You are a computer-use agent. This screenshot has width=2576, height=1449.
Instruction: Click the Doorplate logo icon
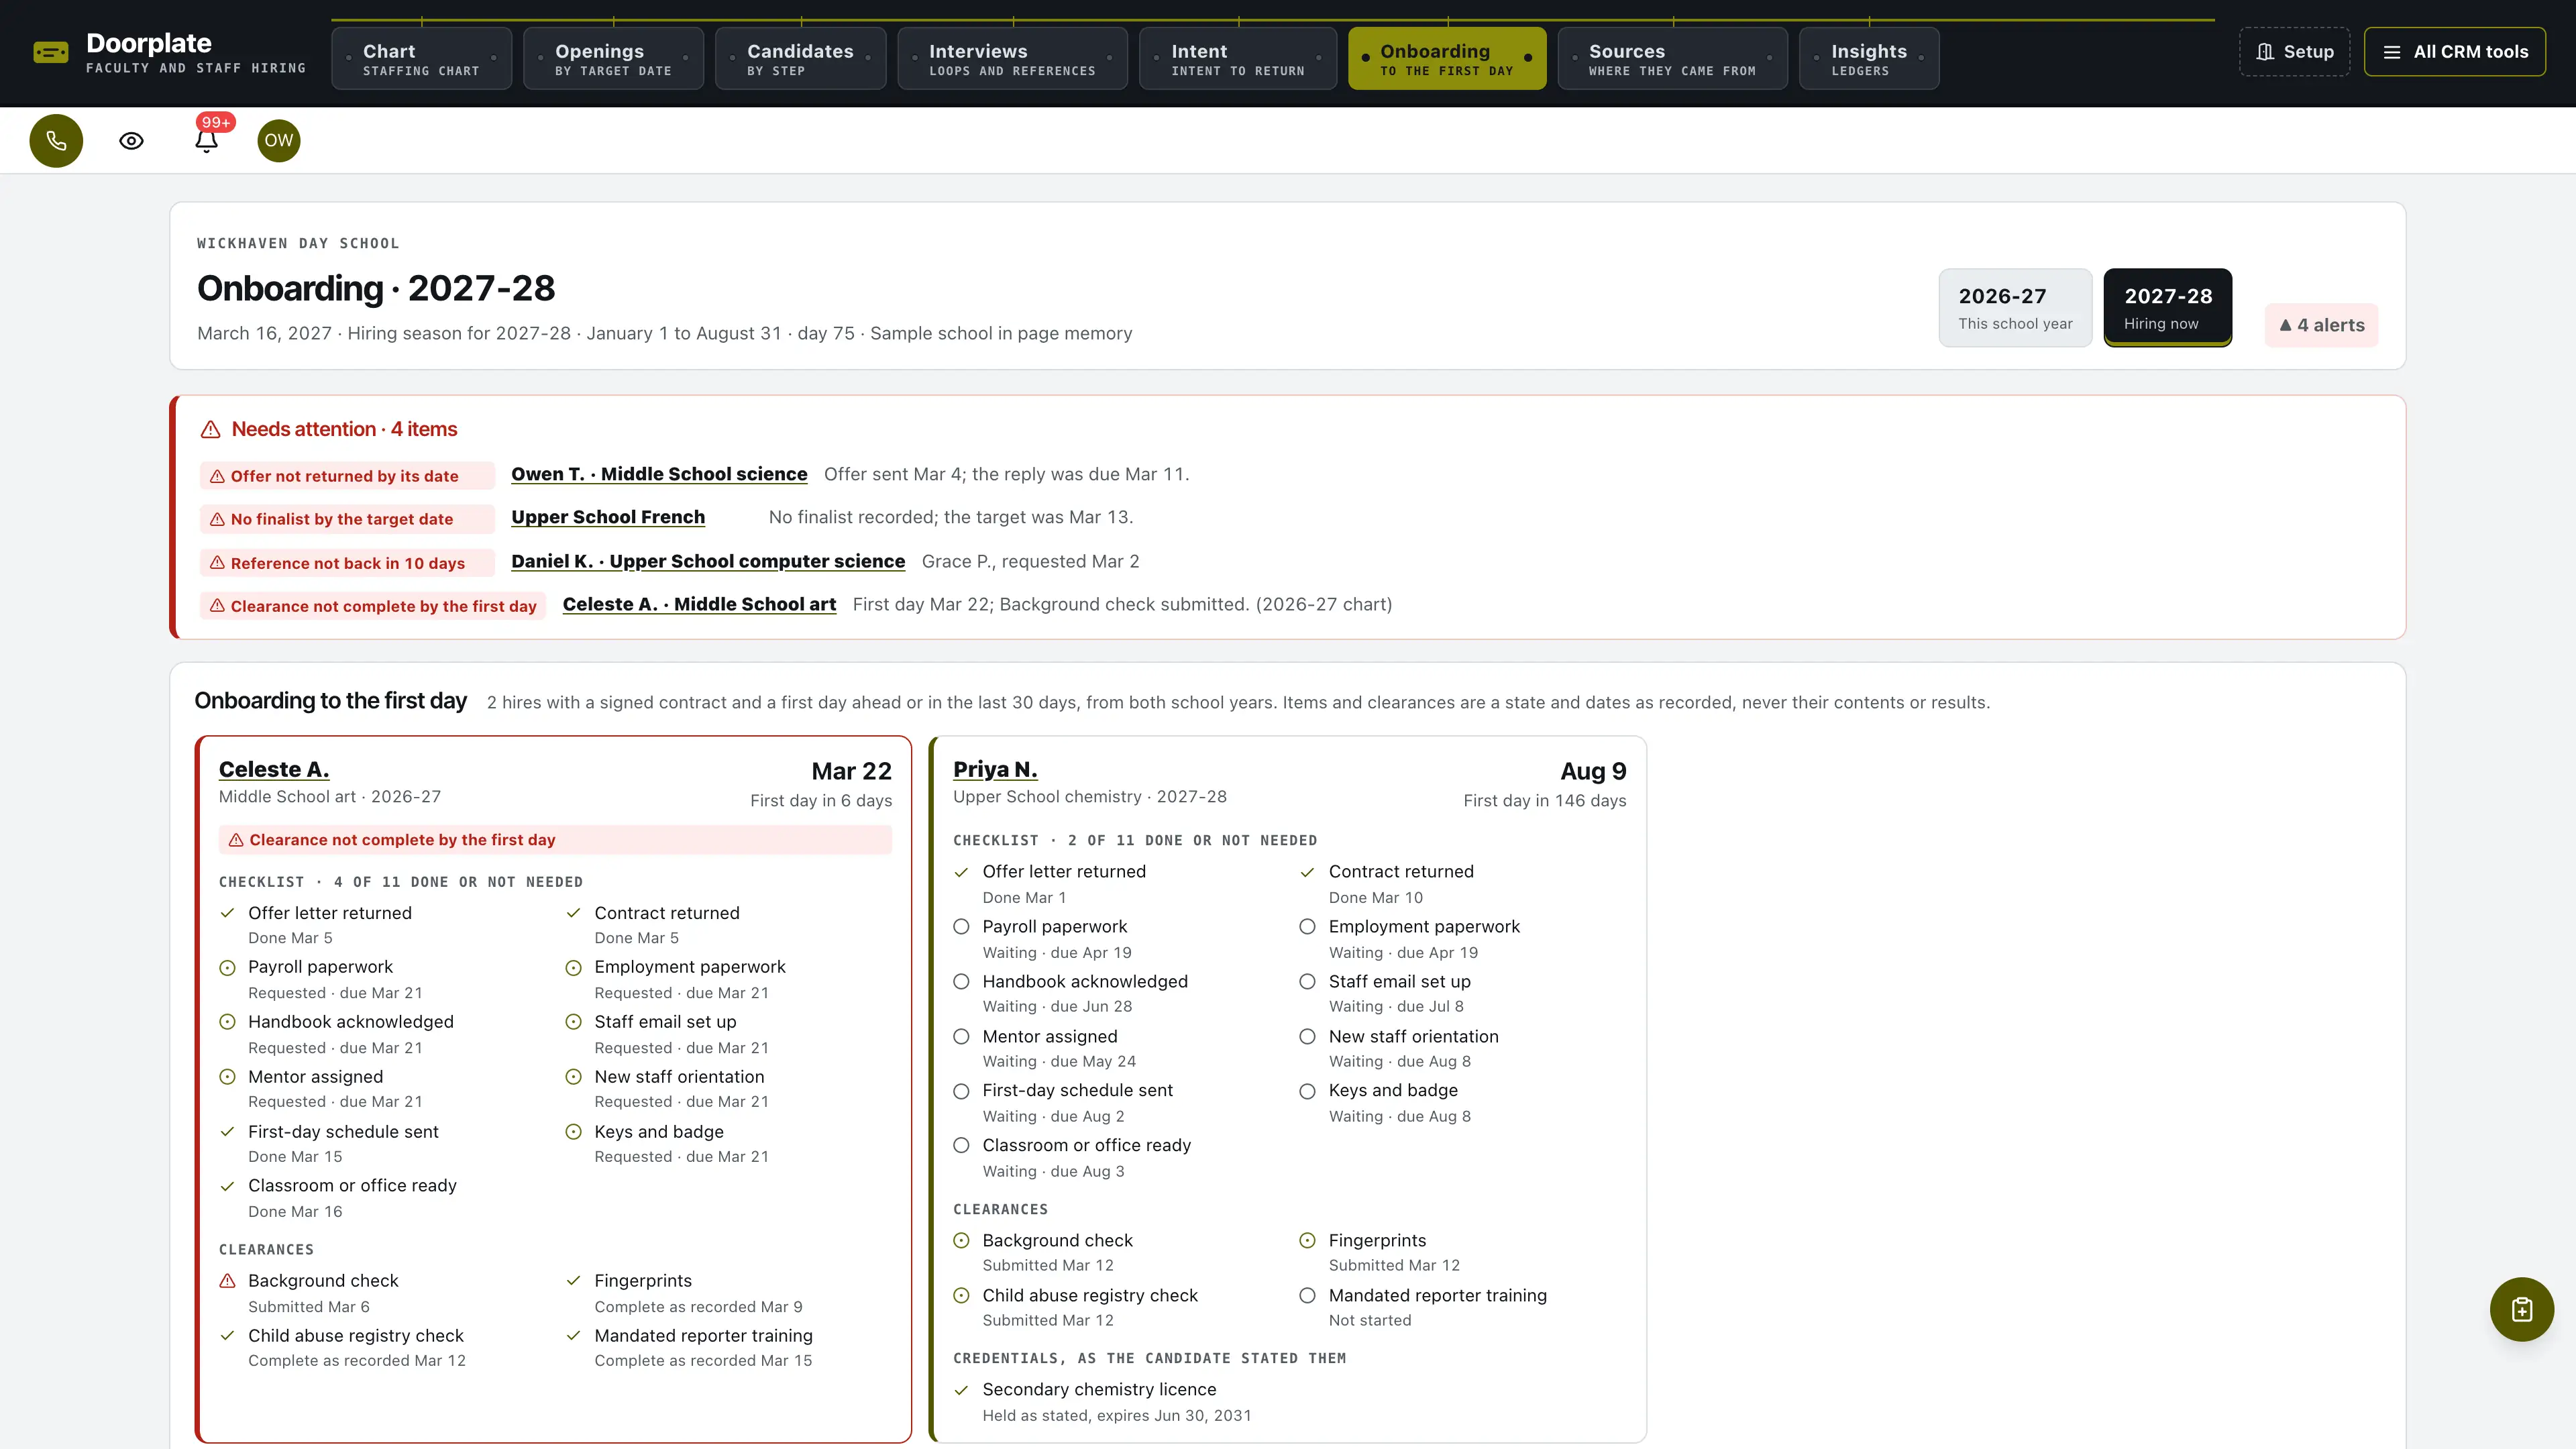pyautogui.click(x=51, y=53)
